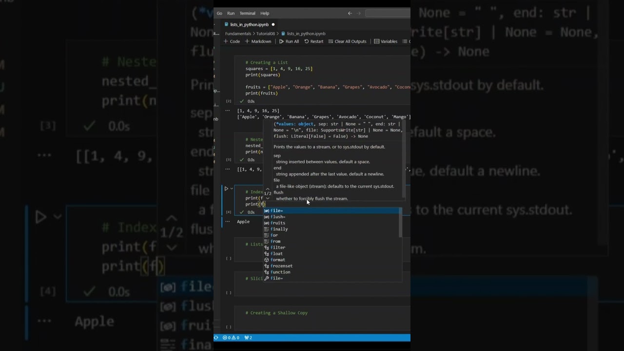Screen dimensions: 624x351
Task: Open output options ellipsis beside the nested list output
Action: tap(227, 169)
